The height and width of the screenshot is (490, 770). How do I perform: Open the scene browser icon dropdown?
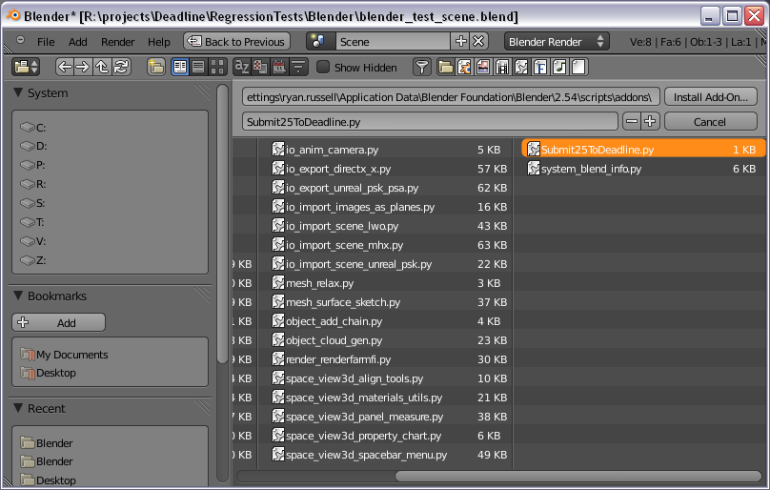(320, 41)
